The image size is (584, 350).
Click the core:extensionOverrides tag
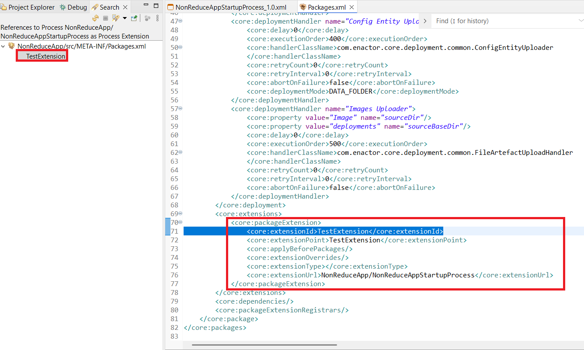click(298, 258)
